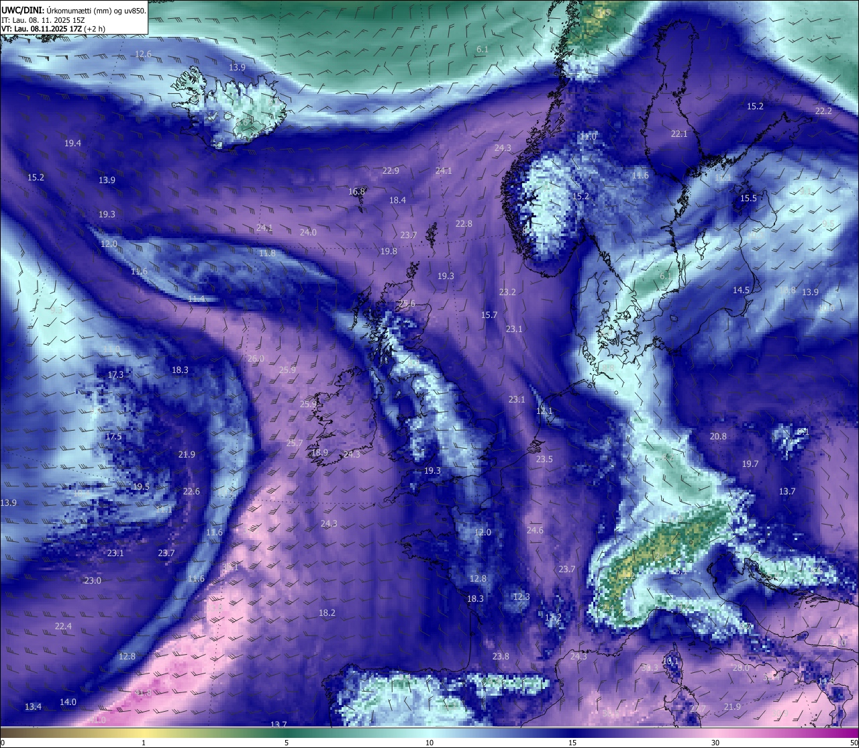Select the 22.4 value label
Screen dimensions: 859x748
[63, 626]
